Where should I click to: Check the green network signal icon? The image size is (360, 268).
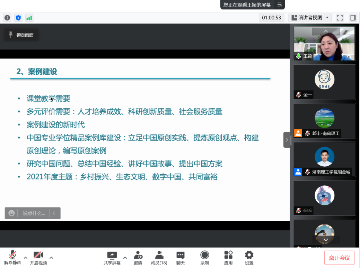(x=29, y=18)
